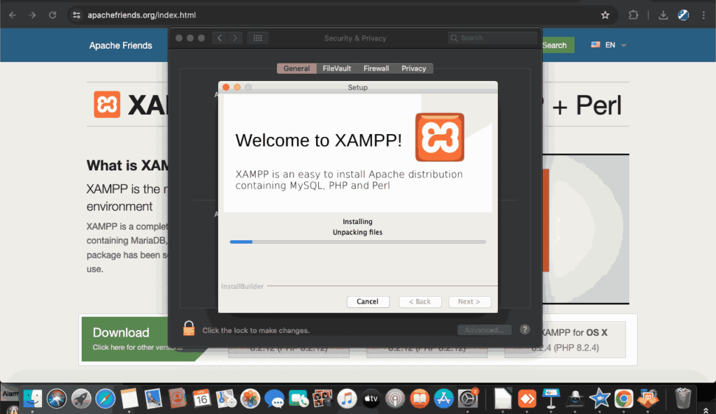716x414 pixels.
Task: Reload the page with the refresh icon
Action: click(52, 15)
